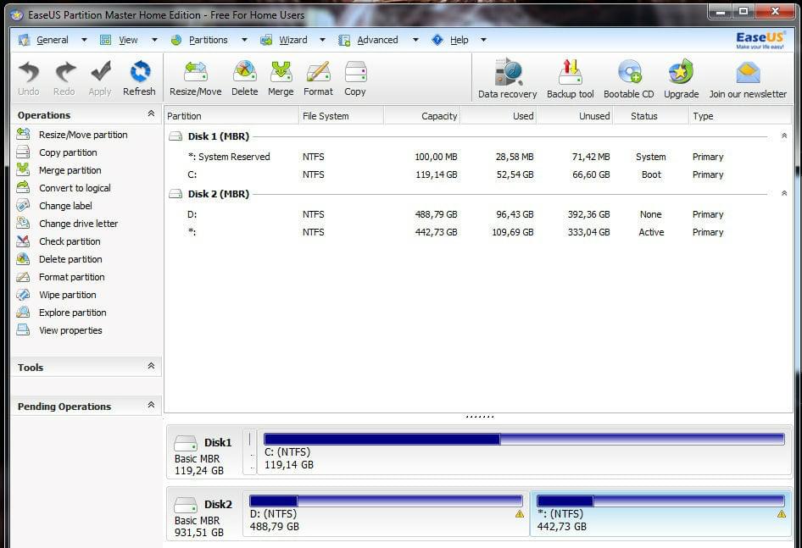Click Join our newsletter envelope icon
802x548 pixels.
[748, 73]
